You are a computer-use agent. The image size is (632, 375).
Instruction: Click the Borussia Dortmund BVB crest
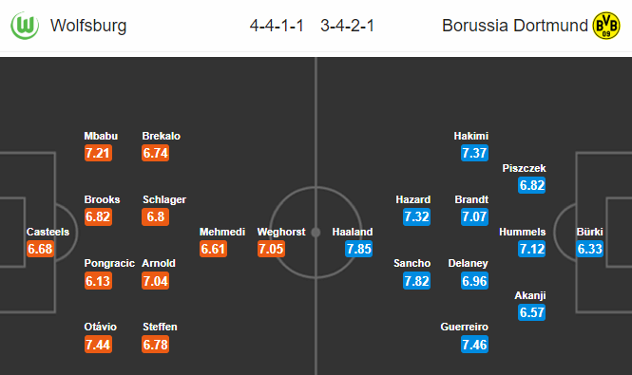tap(606, 26)
